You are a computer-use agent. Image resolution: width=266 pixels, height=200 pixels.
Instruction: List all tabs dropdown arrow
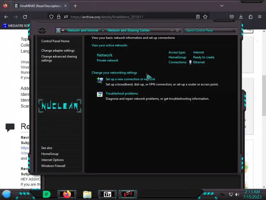222,6
